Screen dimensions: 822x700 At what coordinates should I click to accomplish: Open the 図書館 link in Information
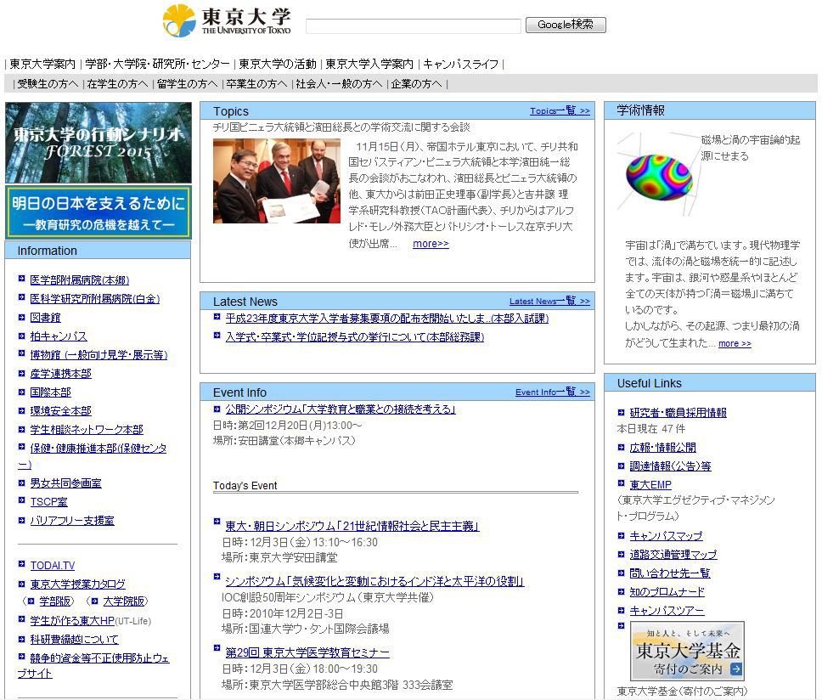pyautogui.click(x=45, y=318)
